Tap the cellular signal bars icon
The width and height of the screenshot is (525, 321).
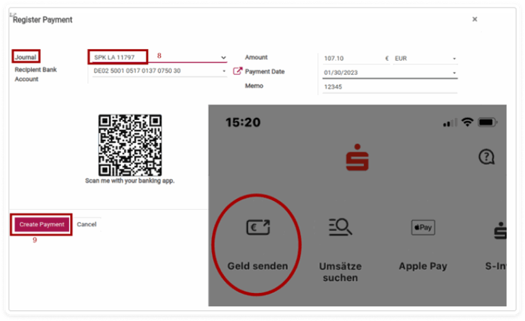coord(450,123)
